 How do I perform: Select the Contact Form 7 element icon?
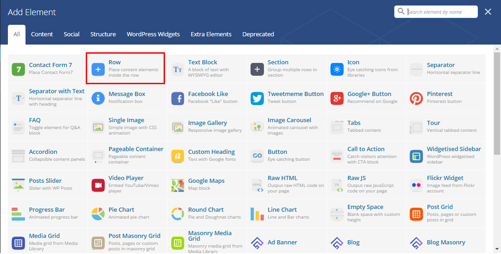18,69
